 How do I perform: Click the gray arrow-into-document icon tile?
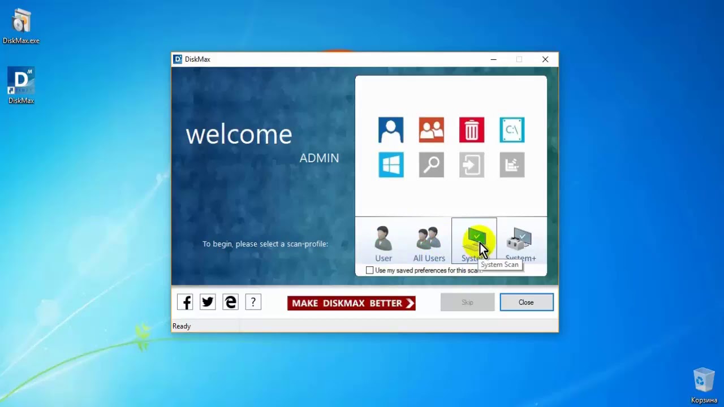[x=472, y=164]
